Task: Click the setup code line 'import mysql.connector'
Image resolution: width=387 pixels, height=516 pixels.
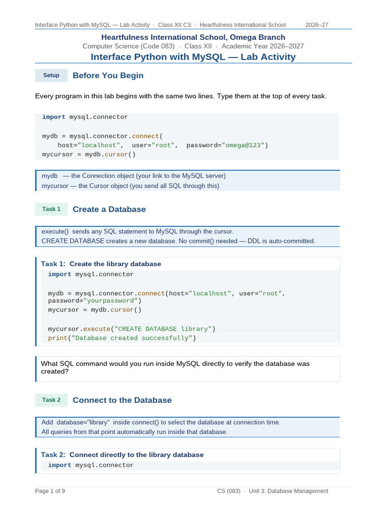Action: [x=85, y=117]
